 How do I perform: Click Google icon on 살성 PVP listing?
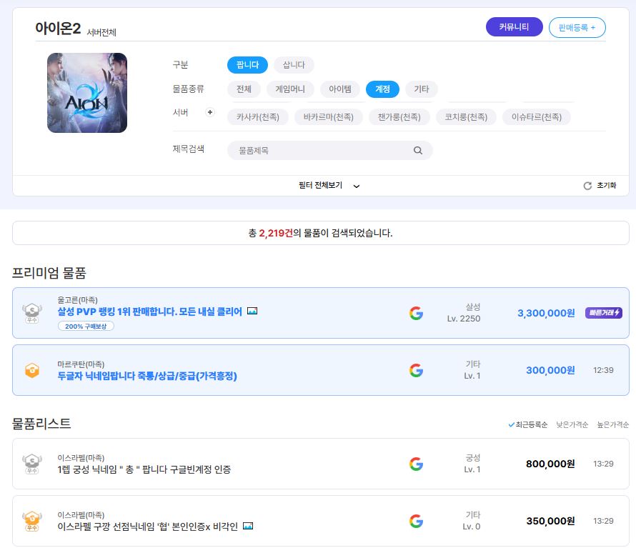point(416,313)
